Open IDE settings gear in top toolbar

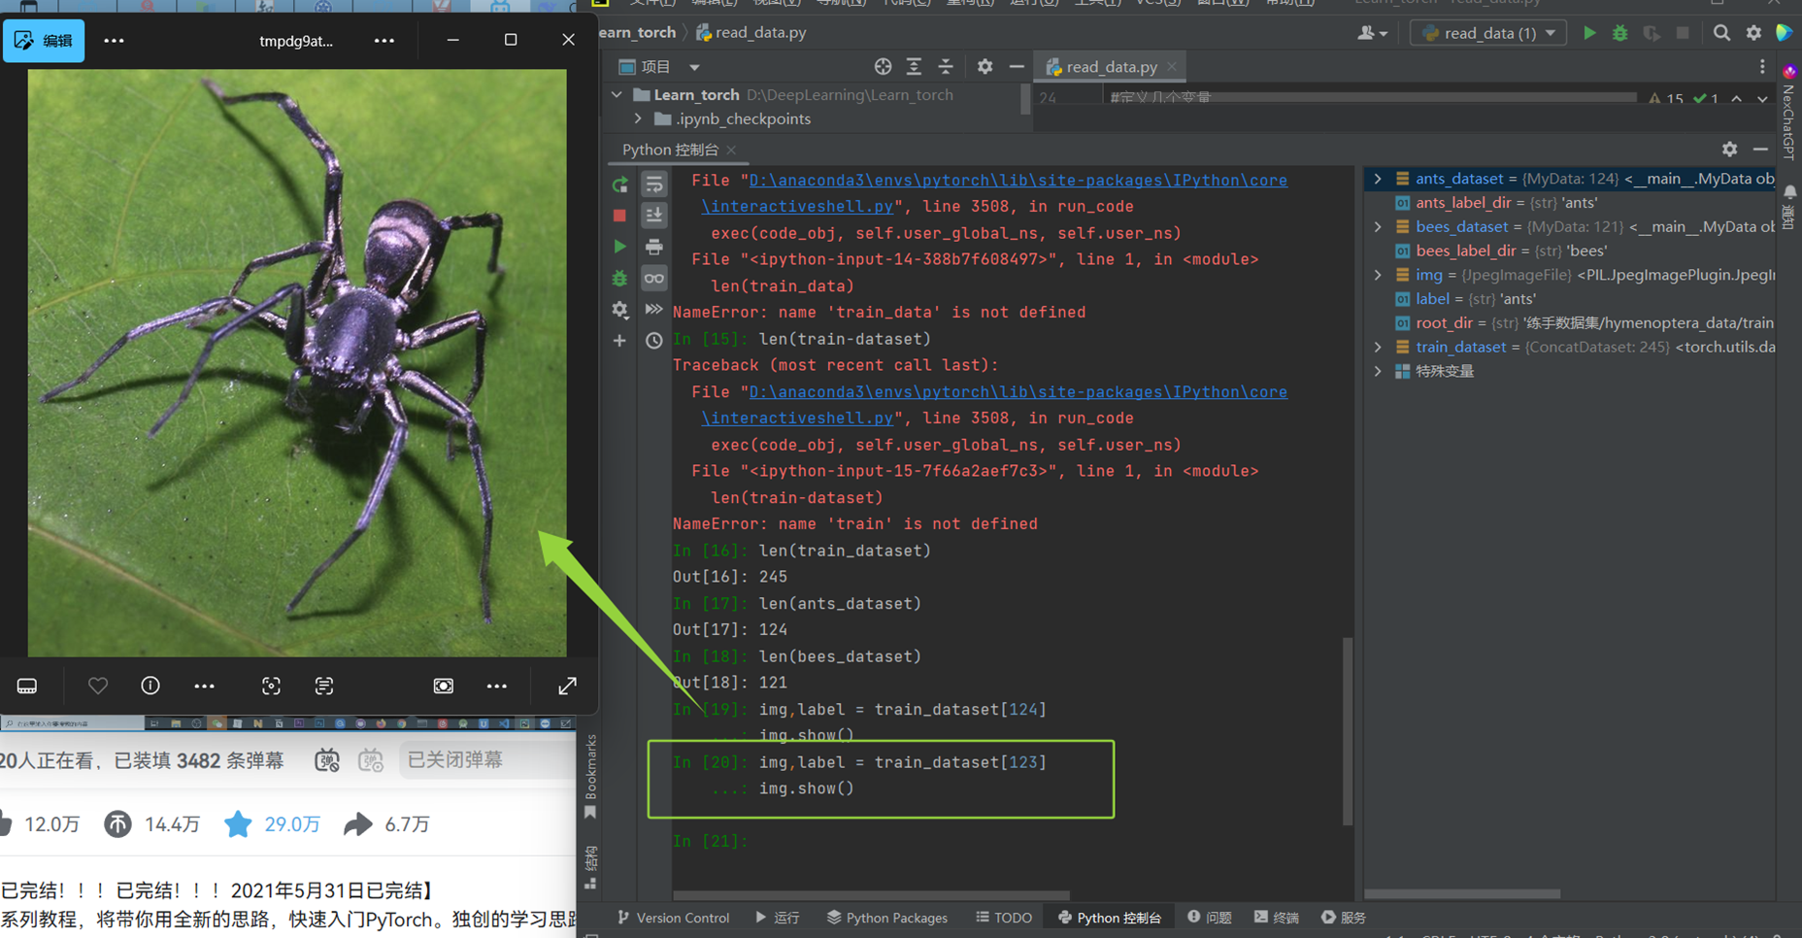click(x=1753, y=33)
